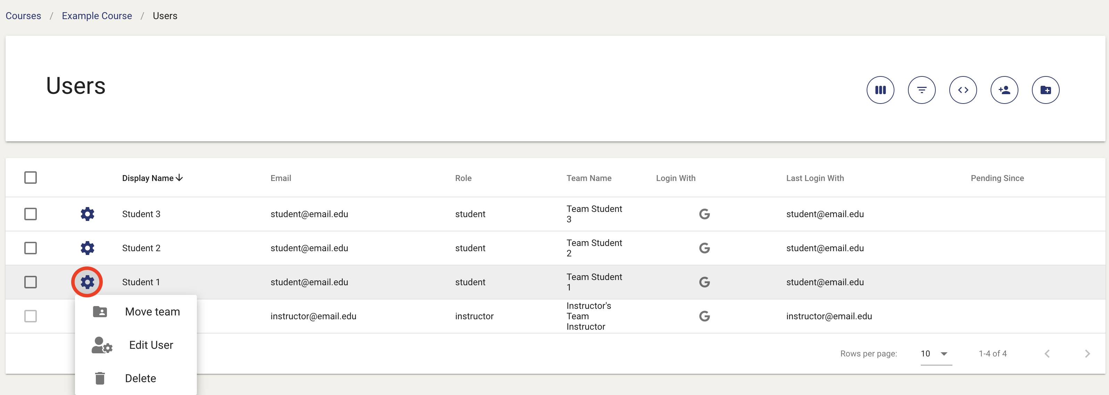Open the gear menu for Student 2
Screen dimensions: 1109x395
[x=87, y=248]
